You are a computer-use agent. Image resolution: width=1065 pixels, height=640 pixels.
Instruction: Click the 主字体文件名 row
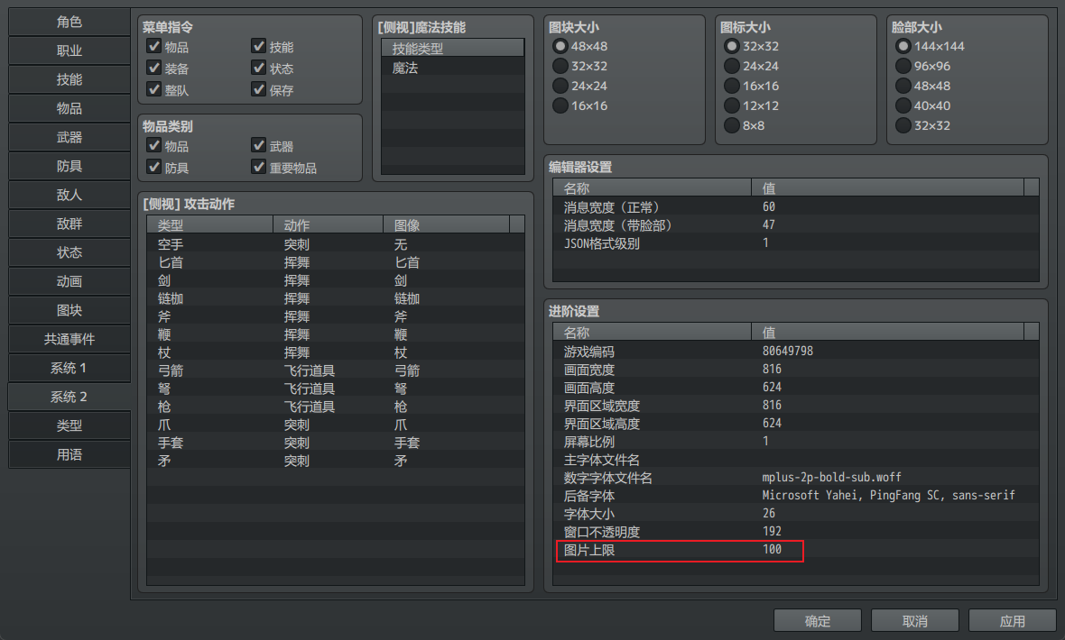pos(795,460)
